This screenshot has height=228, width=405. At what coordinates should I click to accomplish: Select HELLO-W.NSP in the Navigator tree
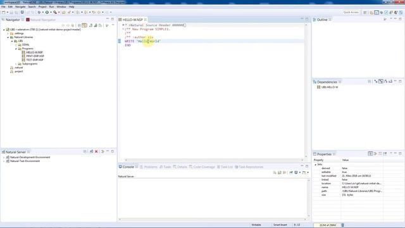coord(34,53)
